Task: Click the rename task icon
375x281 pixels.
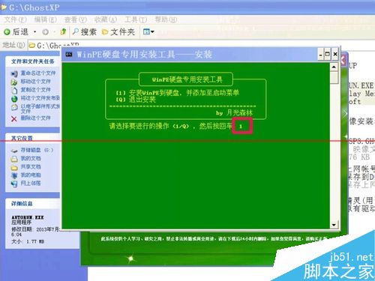Action: [x=14, y=73]
